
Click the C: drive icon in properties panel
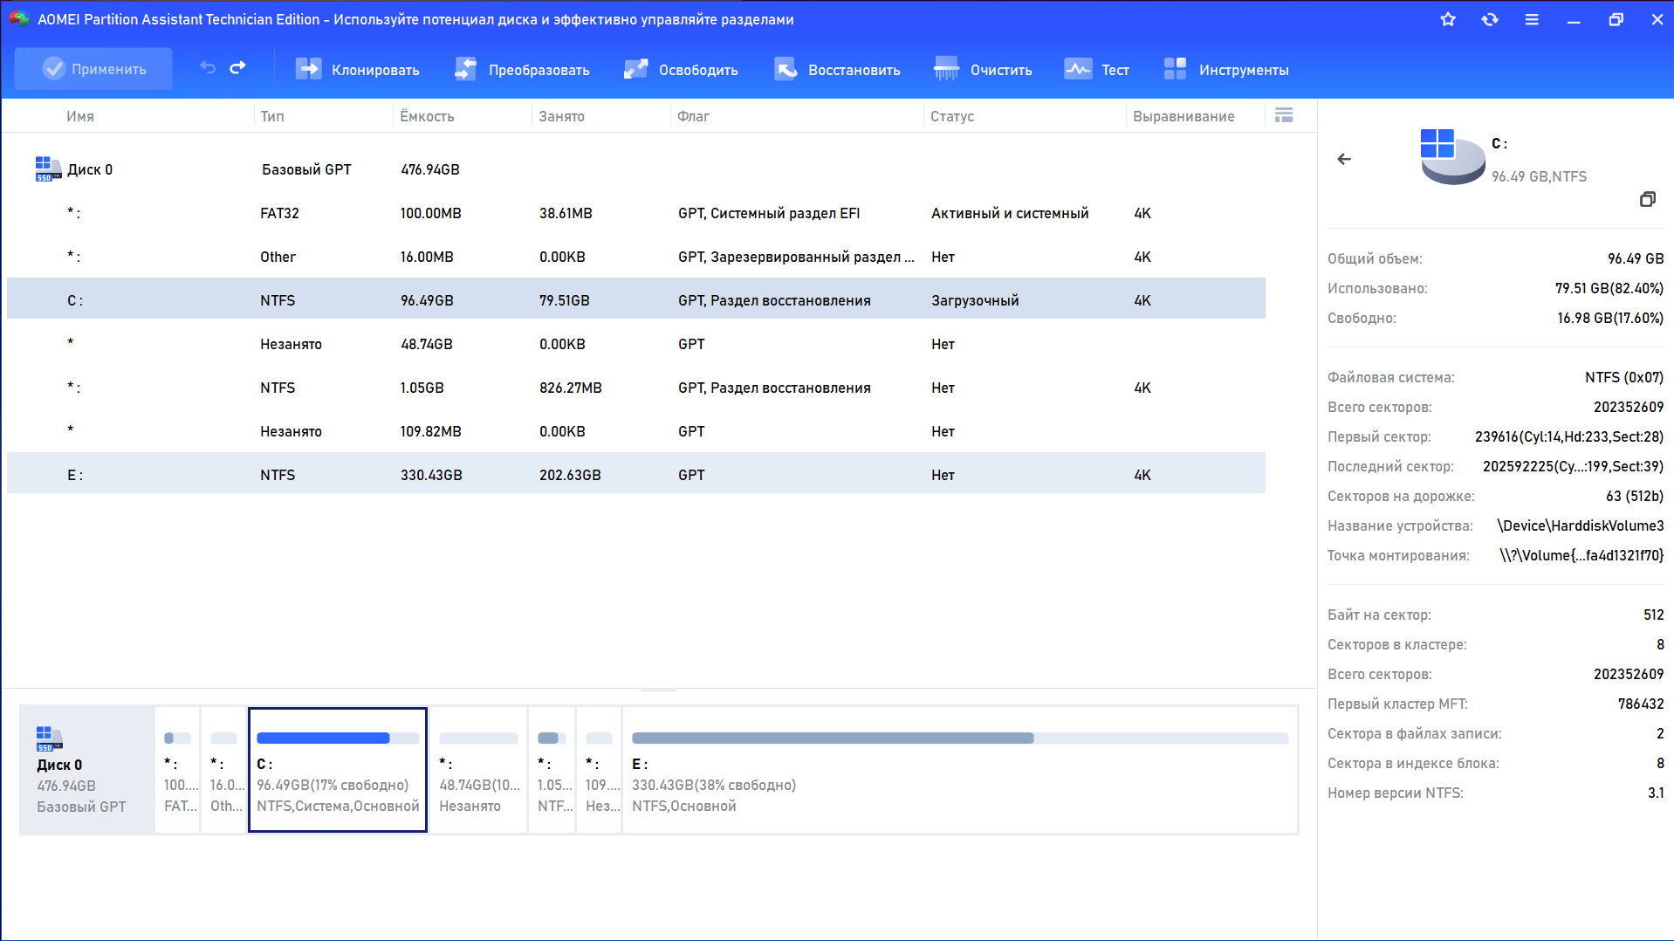tap(1452, 156)
